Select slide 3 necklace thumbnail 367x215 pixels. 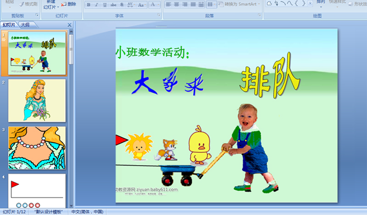tap(37, 148)
